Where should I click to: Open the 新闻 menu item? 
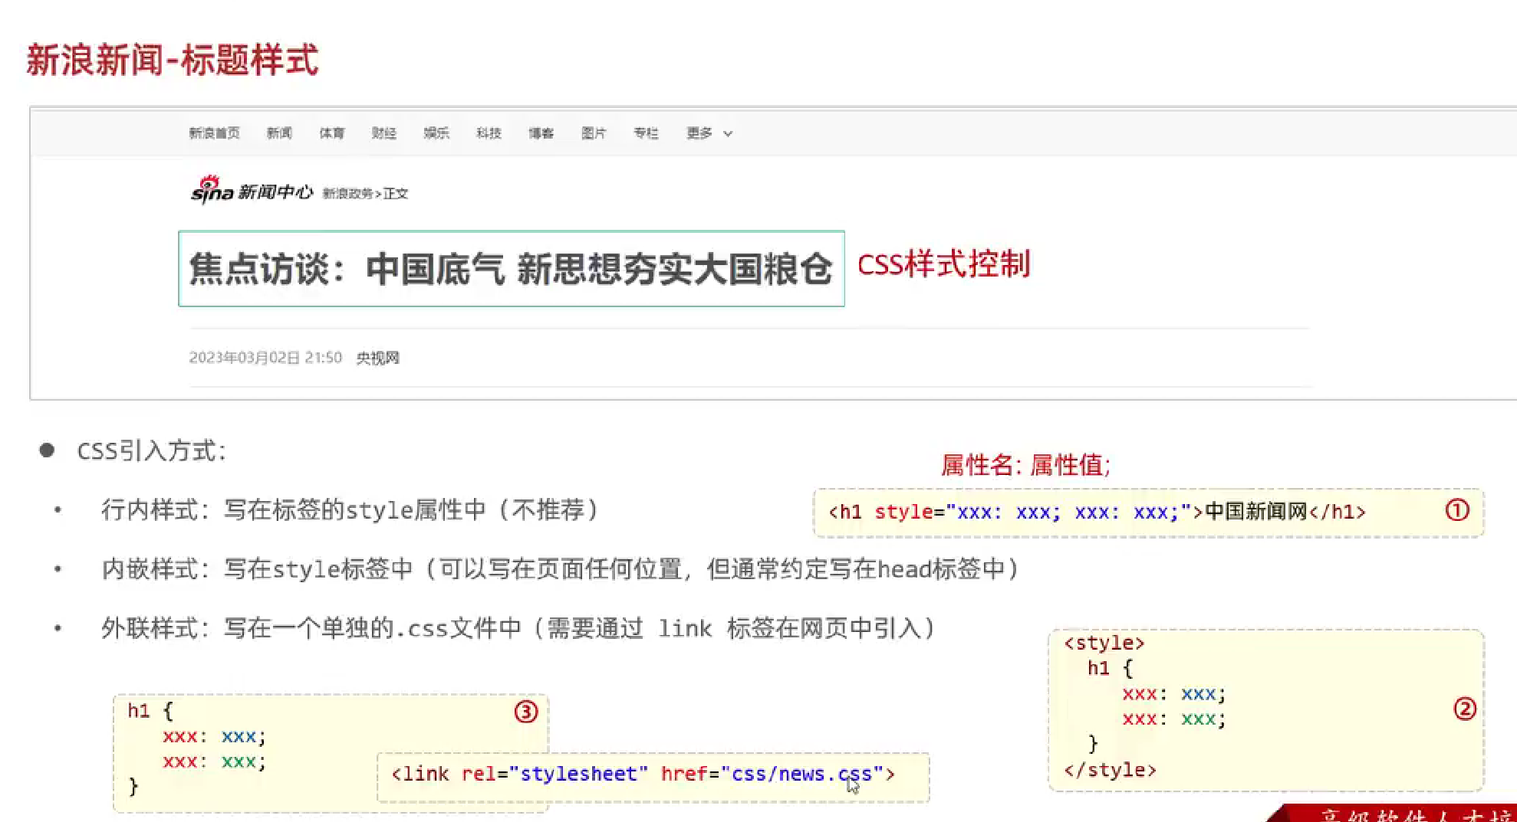(x=278, y=133)
